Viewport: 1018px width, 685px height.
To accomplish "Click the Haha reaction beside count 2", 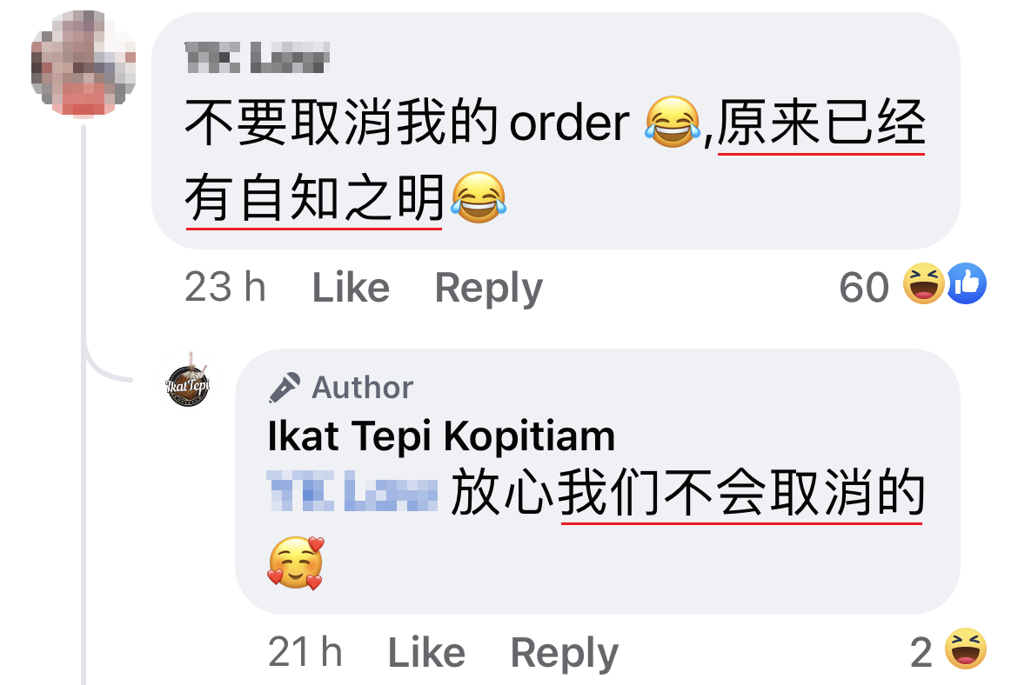I will pyautogui.click(x=966, y=648).
